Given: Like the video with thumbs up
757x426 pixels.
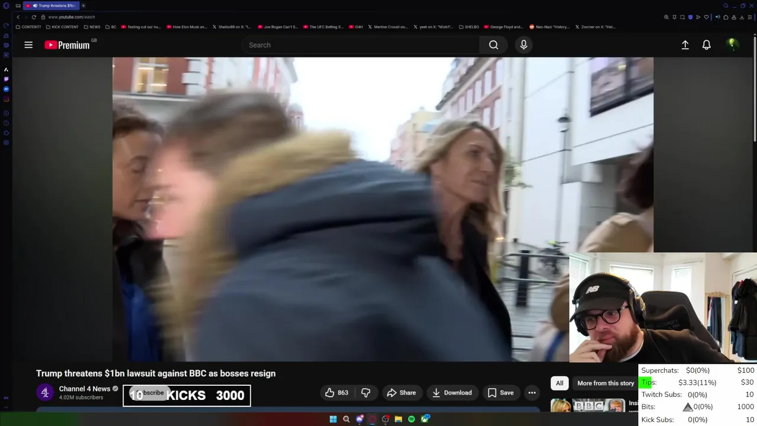Looking at the screenshot, I should click(x=337, y=393).
